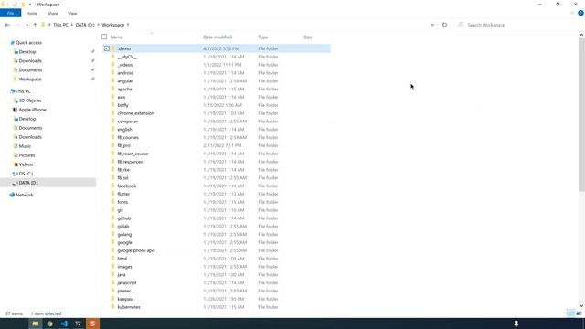Select the chrome_extension folder name
Screen dimensions: 585x329
(136, 113)
